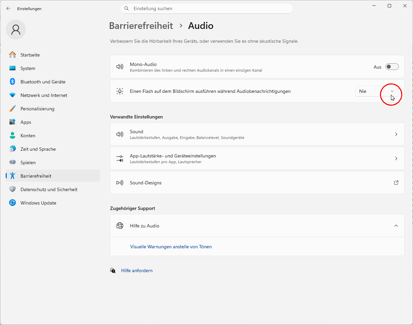This screenshot has width=413, height=325.
Task: Collapse the Hilfe zu Audio section
Action: pos(396,226)
